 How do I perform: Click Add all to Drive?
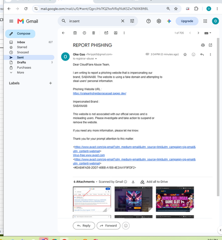154,182
